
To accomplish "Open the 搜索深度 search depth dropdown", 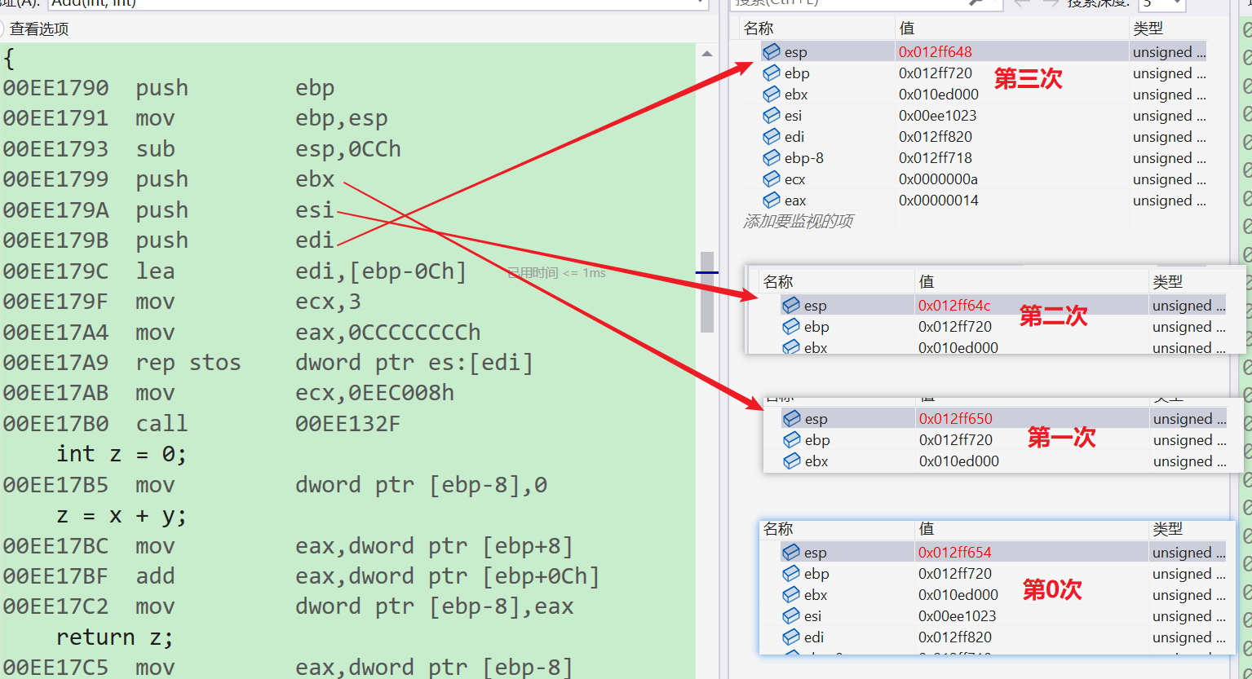I will 1177,4.
